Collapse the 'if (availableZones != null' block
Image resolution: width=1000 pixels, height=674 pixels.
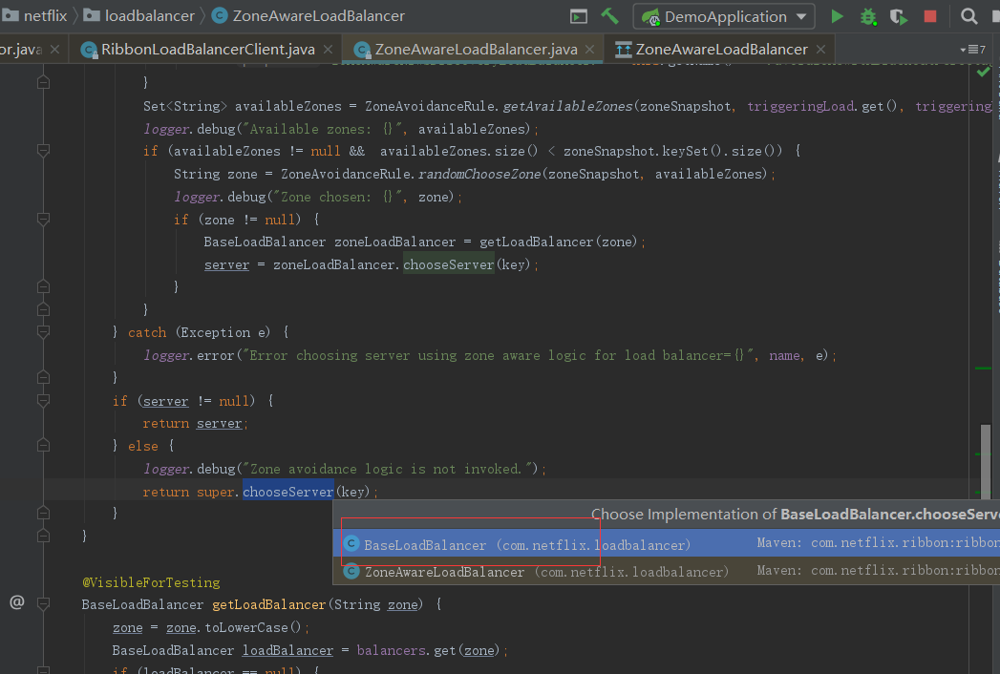pos(43,151)
